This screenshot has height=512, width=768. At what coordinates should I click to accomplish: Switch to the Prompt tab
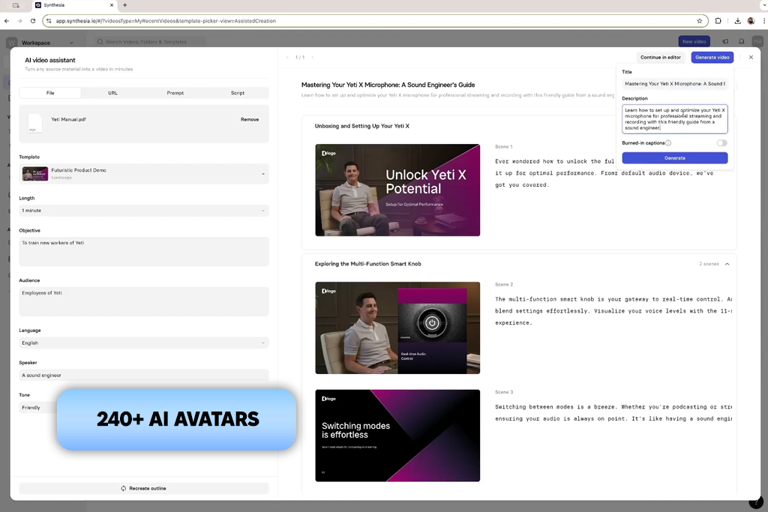pos(175,93)
